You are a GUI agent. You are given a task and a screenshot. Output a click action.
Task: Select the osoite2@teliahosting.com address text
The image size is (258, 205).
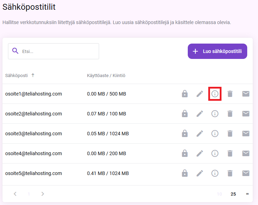pos(34,114)
